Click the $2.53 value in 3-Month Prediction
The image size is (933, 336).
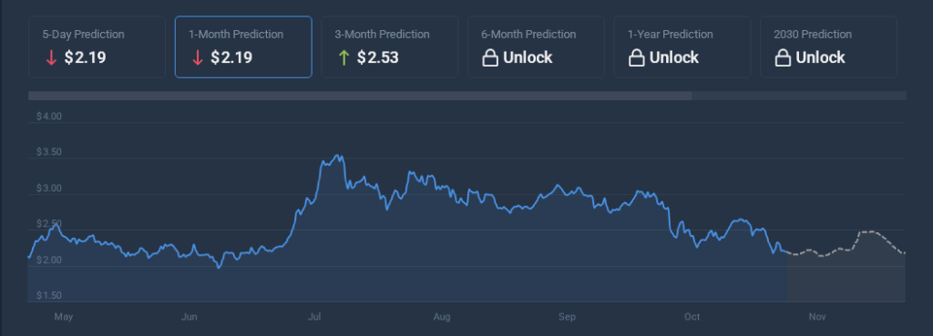pos(378,57)
